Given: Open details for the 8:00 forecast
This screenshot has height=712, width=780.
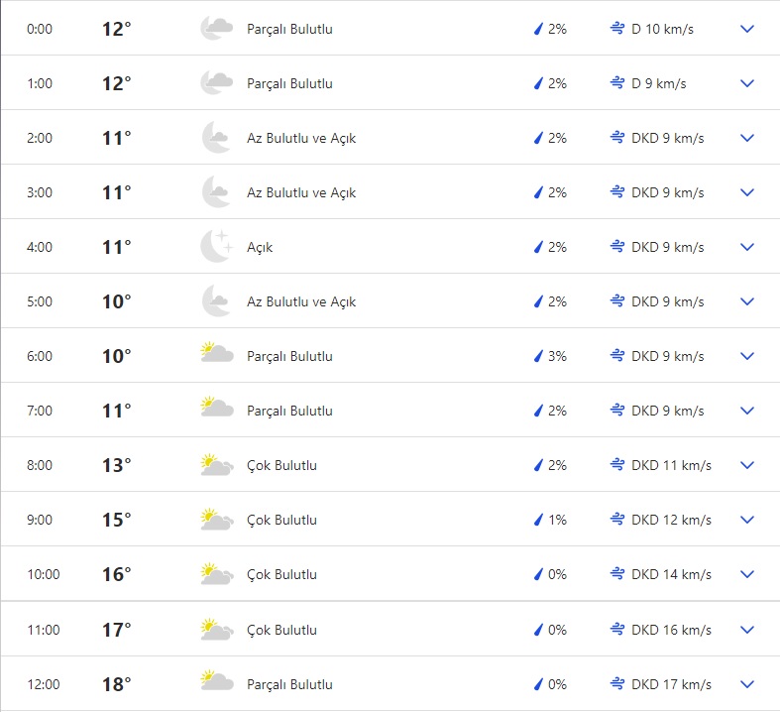Looking at the screenshot, I should tap(747, 465).
